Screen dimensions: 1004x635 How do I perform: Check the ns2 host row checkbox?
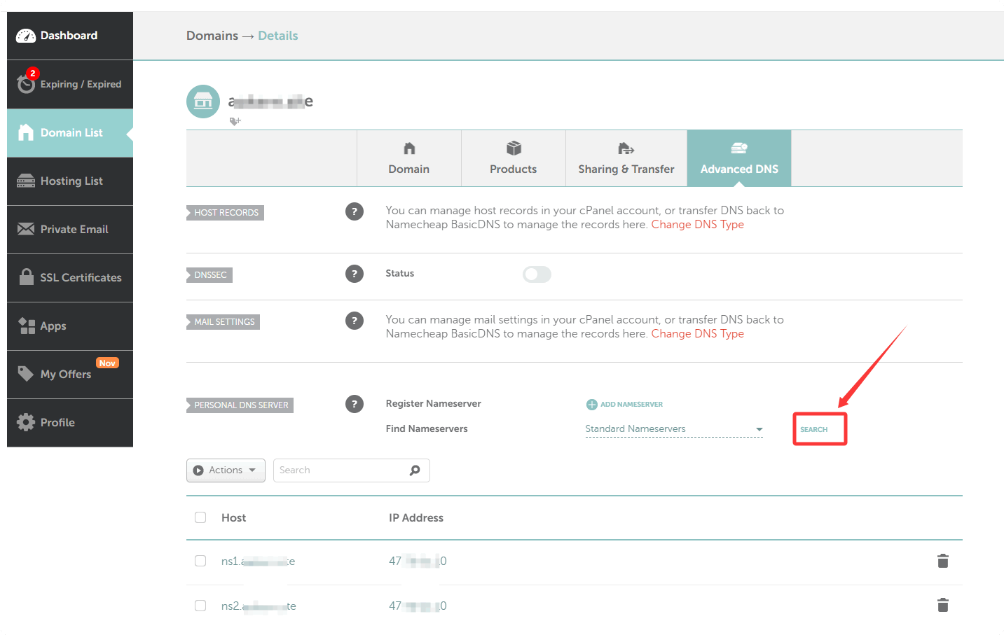[x=200, y=606]
